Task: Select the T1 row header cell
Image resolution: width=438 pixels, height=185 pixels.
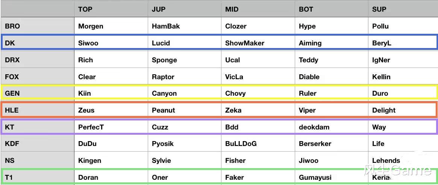Action: [38, 177]
